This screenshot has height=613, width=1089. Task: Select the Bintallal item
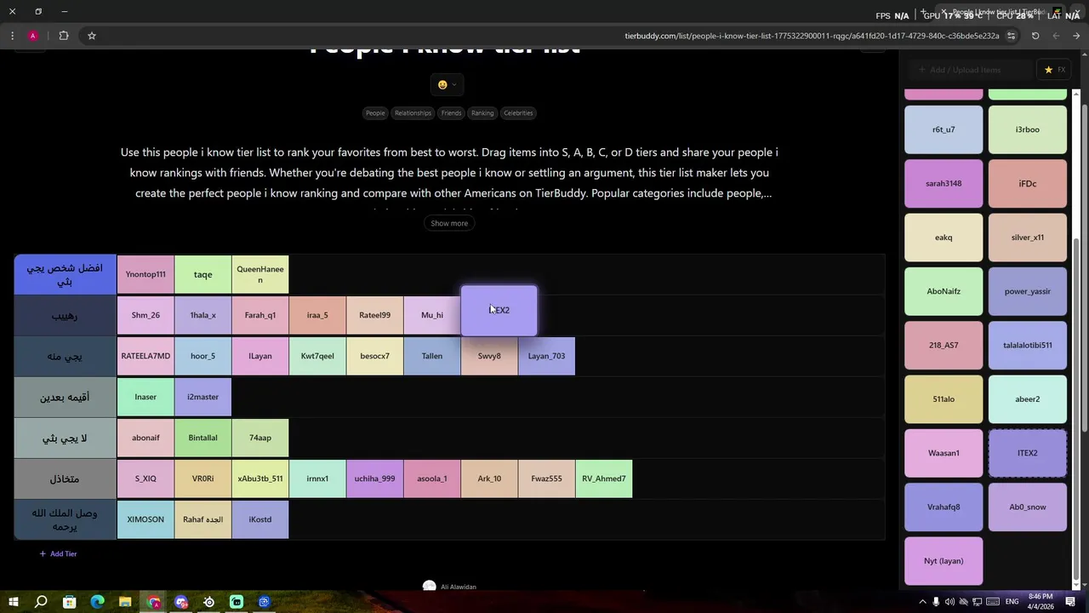202,438
